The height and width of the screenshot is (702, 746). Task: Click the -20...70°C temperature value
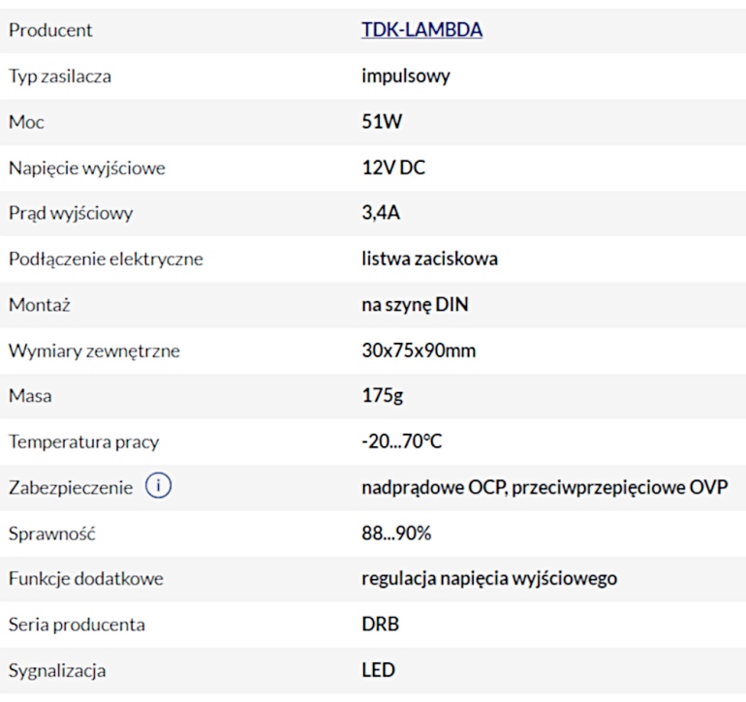(402, 442)
